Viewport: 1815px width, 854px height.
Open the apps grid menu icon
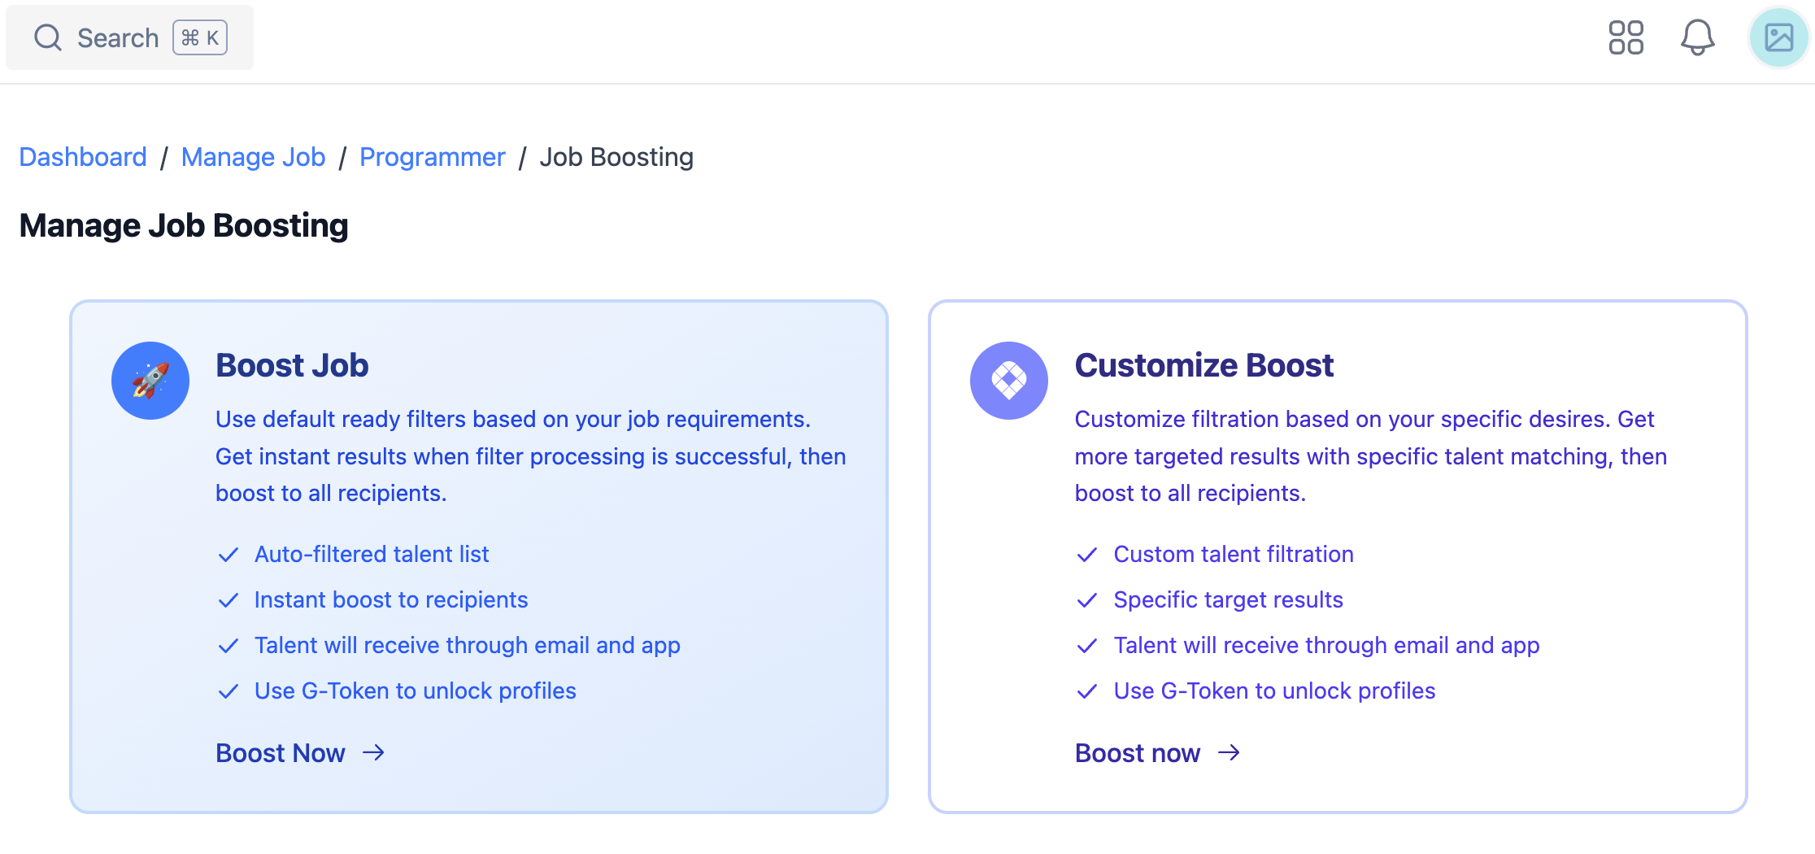click(1626, 37)
